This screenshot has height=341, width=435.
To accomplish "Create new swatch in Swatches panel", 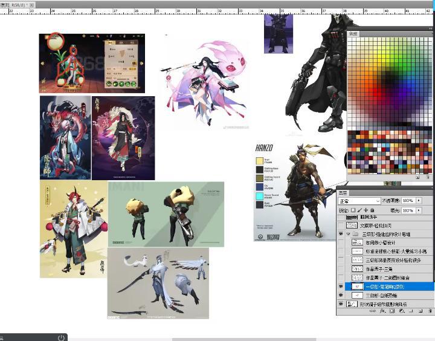I will [x=418, y=177].
